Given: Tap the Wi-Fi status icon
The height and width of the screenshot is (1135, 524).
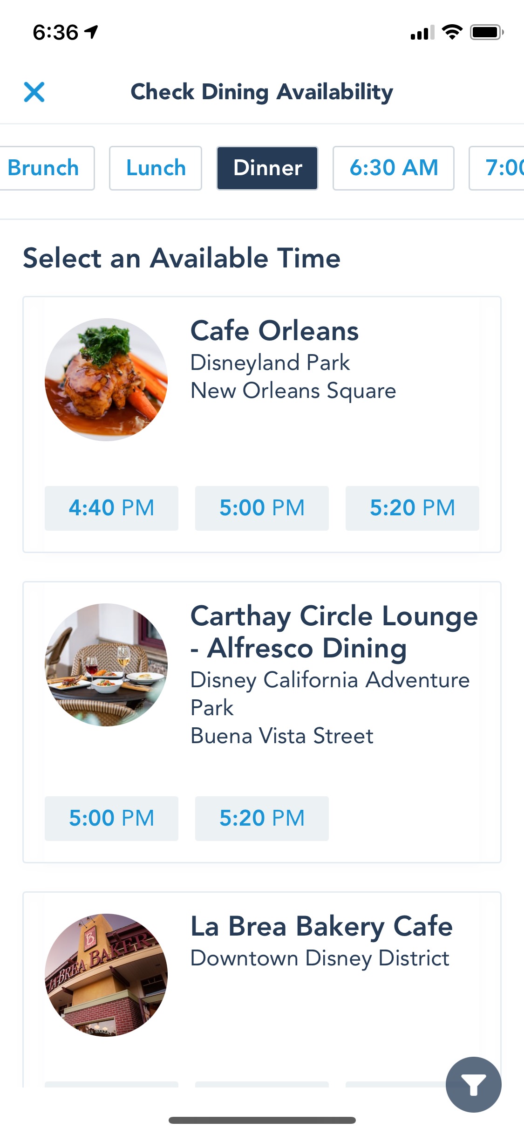Looking at the screenshot, I should (452, 32).
